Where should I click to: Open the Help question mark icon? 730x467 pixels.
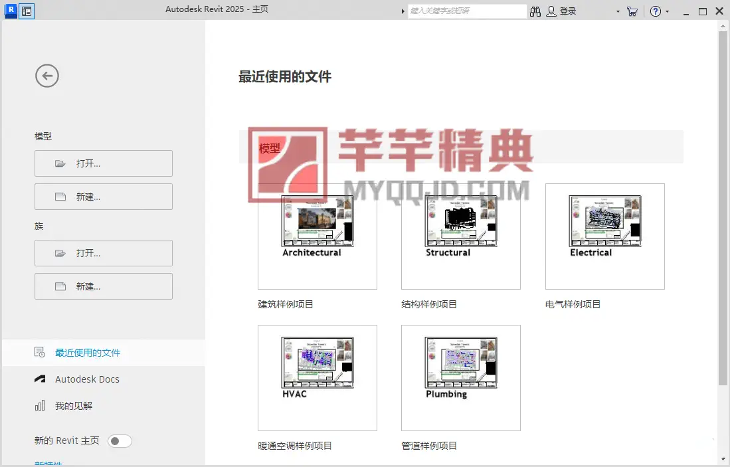click(x=656, y=11)
